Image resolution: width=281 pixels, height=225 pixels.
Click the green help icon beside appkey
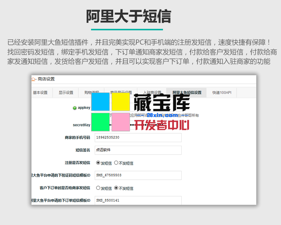[x=75, y=108]
